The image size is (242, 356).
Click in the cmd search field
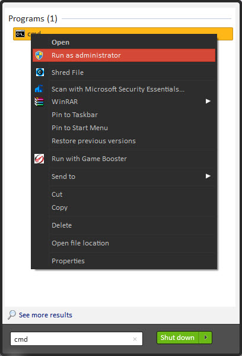(x=77, y=339)
